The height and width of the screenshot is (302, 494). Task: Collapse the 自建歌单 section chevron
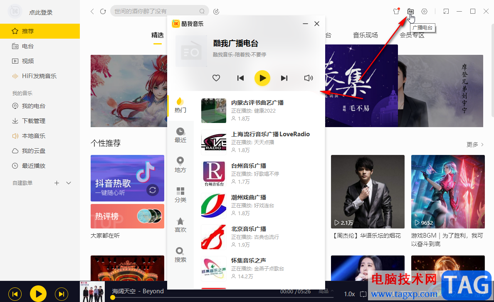click(69, 183)
